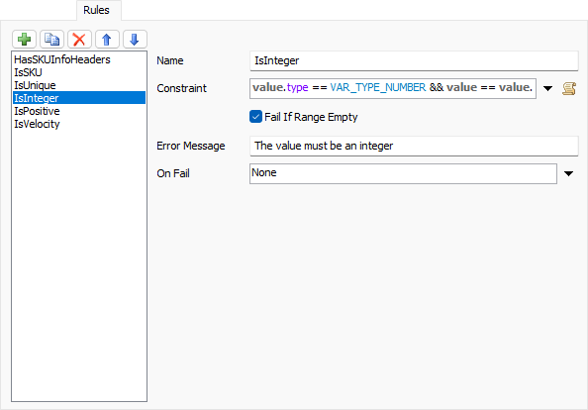Viewport: 588px width, 410px height.
Task: Click the Constraint expression field
Action: point(393,88)
